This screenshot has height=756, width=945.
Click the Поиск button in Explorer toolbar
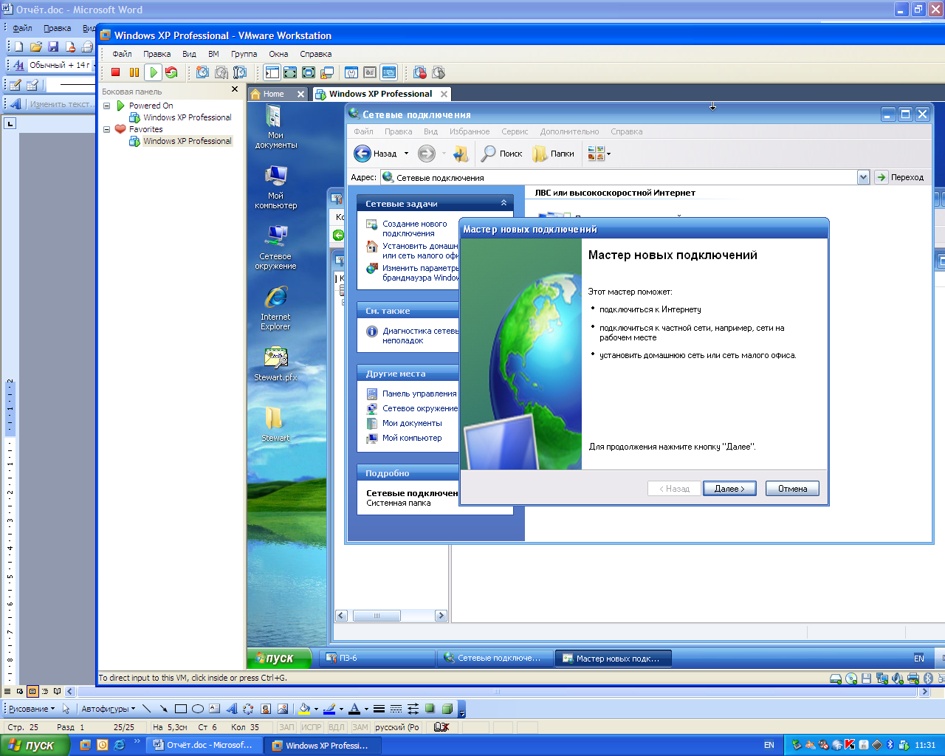pos(501,154)
